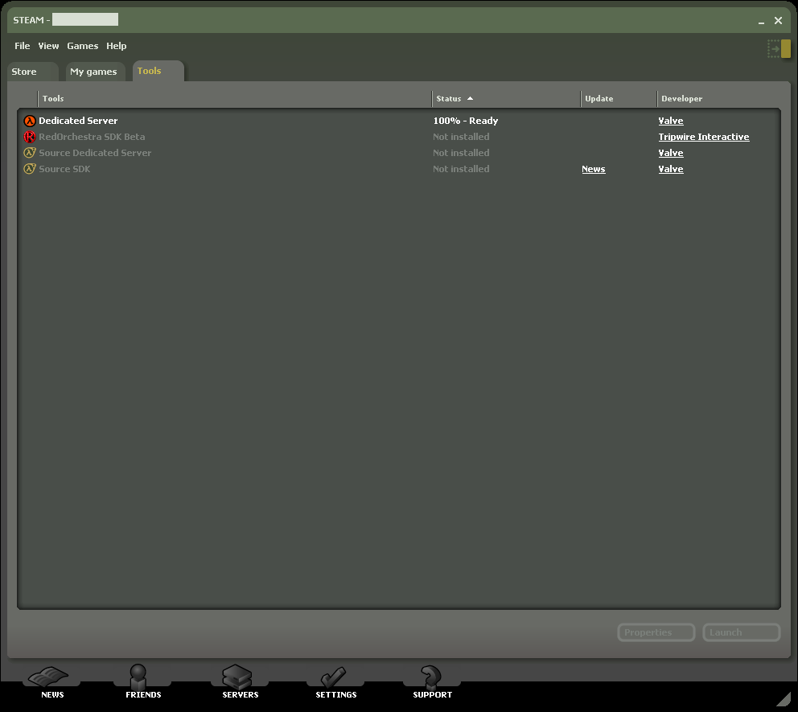Open the News link for Source SDK
This screenshot has width=798, height=712.
coord(594,169)
